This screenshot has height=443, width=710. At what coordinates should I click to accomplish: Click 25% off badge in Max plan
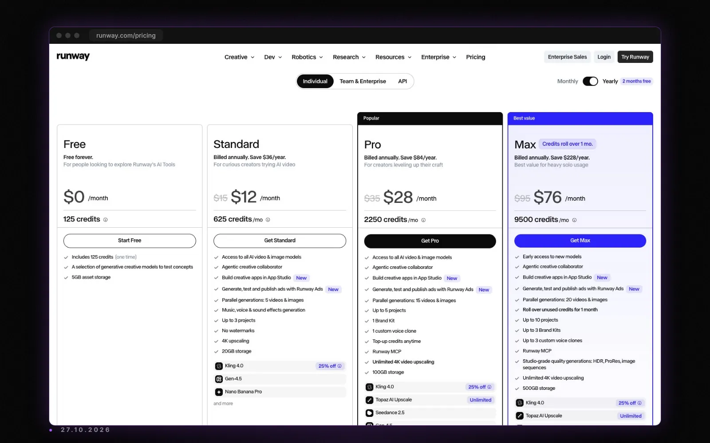pos(630,403)
